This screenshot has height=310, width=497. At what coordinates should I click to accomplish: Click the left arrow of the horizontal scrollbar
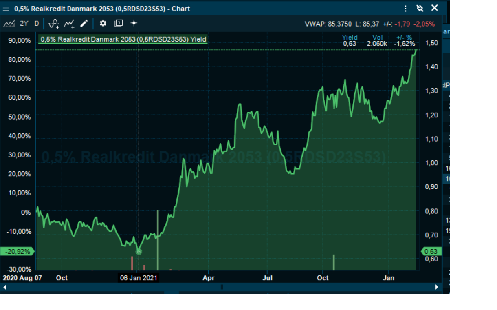tap(5, 287)
